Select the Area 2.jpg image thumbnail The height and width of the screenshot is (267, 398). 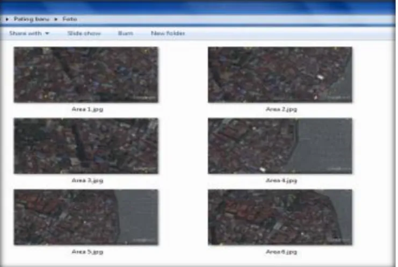coord(280,75)
